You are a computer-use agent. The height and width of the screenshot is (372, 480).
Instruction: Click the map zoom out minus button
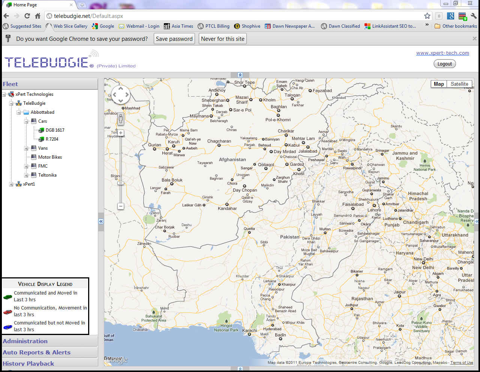[x=121, y=206]
